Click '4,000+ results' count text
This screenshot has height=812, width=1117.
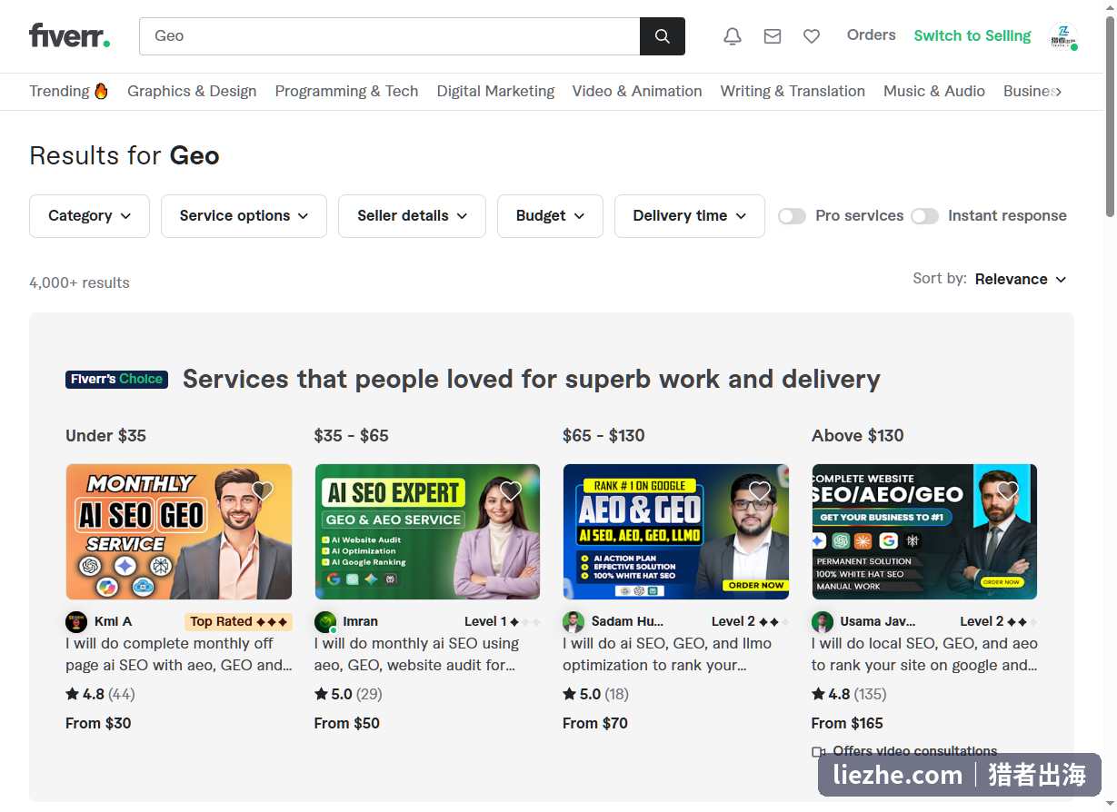pos(79,282)
